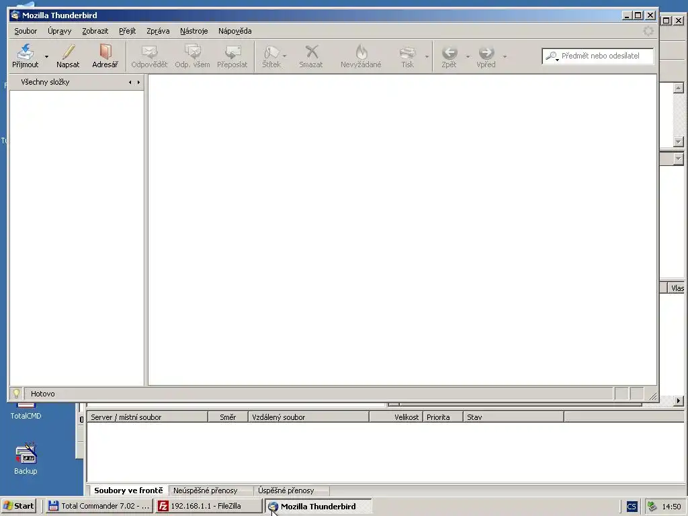Click FileZilla scroll up arrow

pos(679,88)
